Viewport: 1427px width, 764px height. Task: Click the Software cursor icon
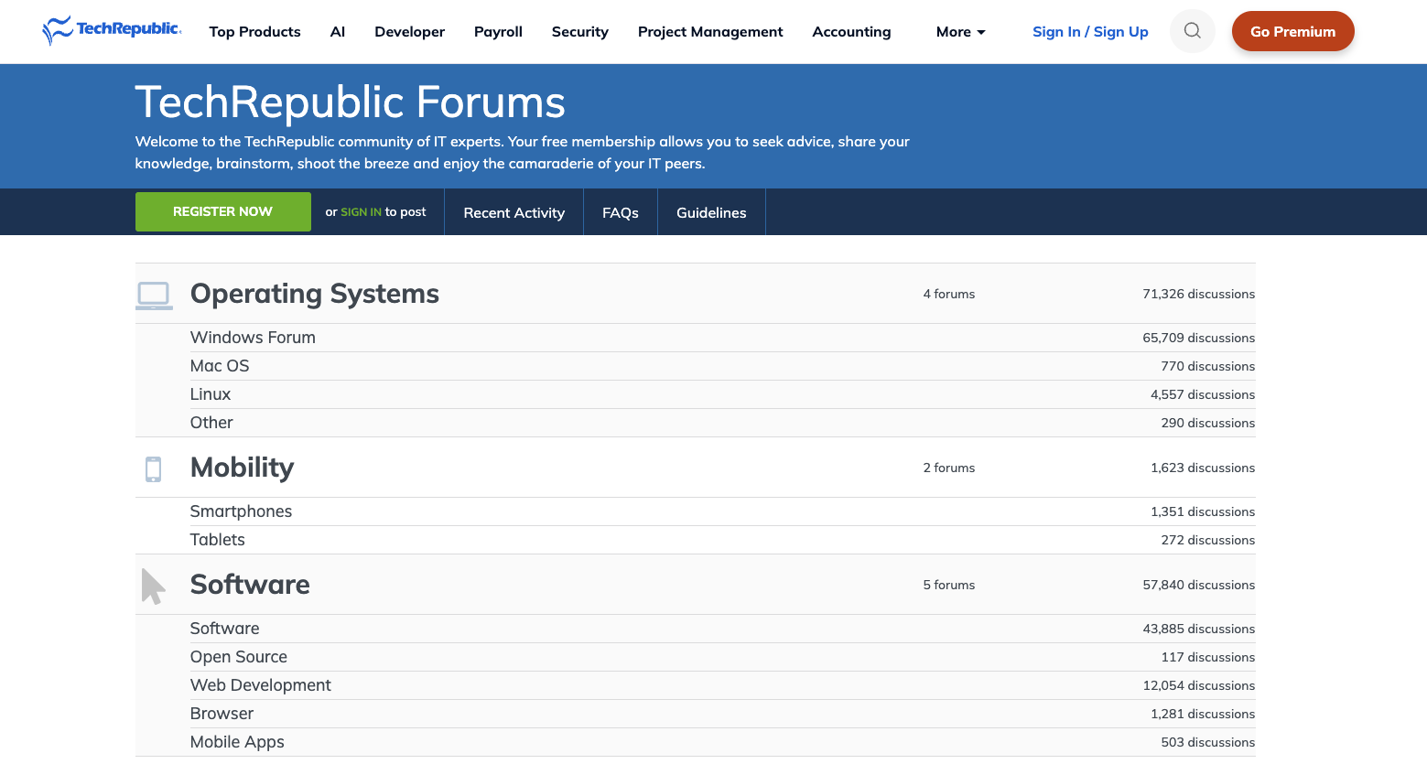tap(153, 586)
